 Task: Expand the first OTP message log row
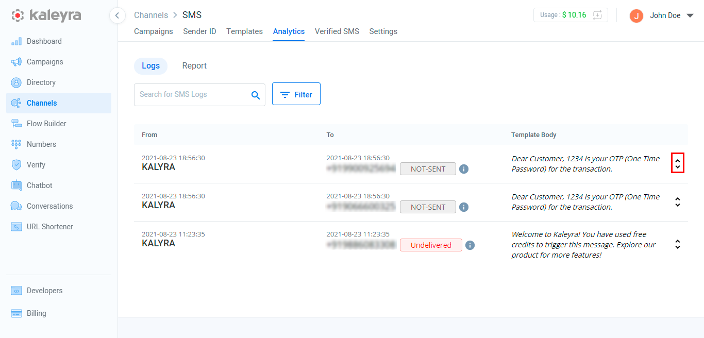click(x=678, y=164)
